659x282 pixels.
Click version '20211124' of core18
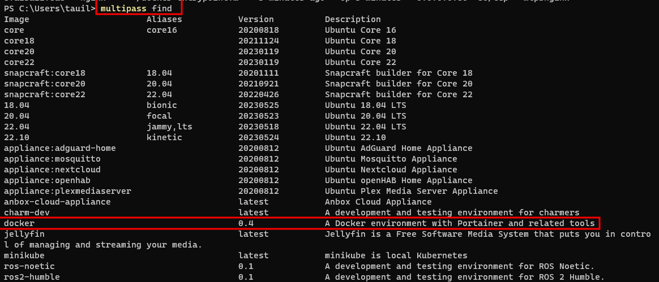pos(259,41)
